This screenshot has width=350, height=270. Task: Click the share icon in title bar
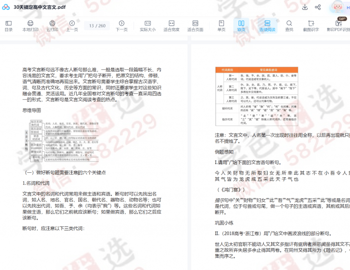click(x=318, y=7)
